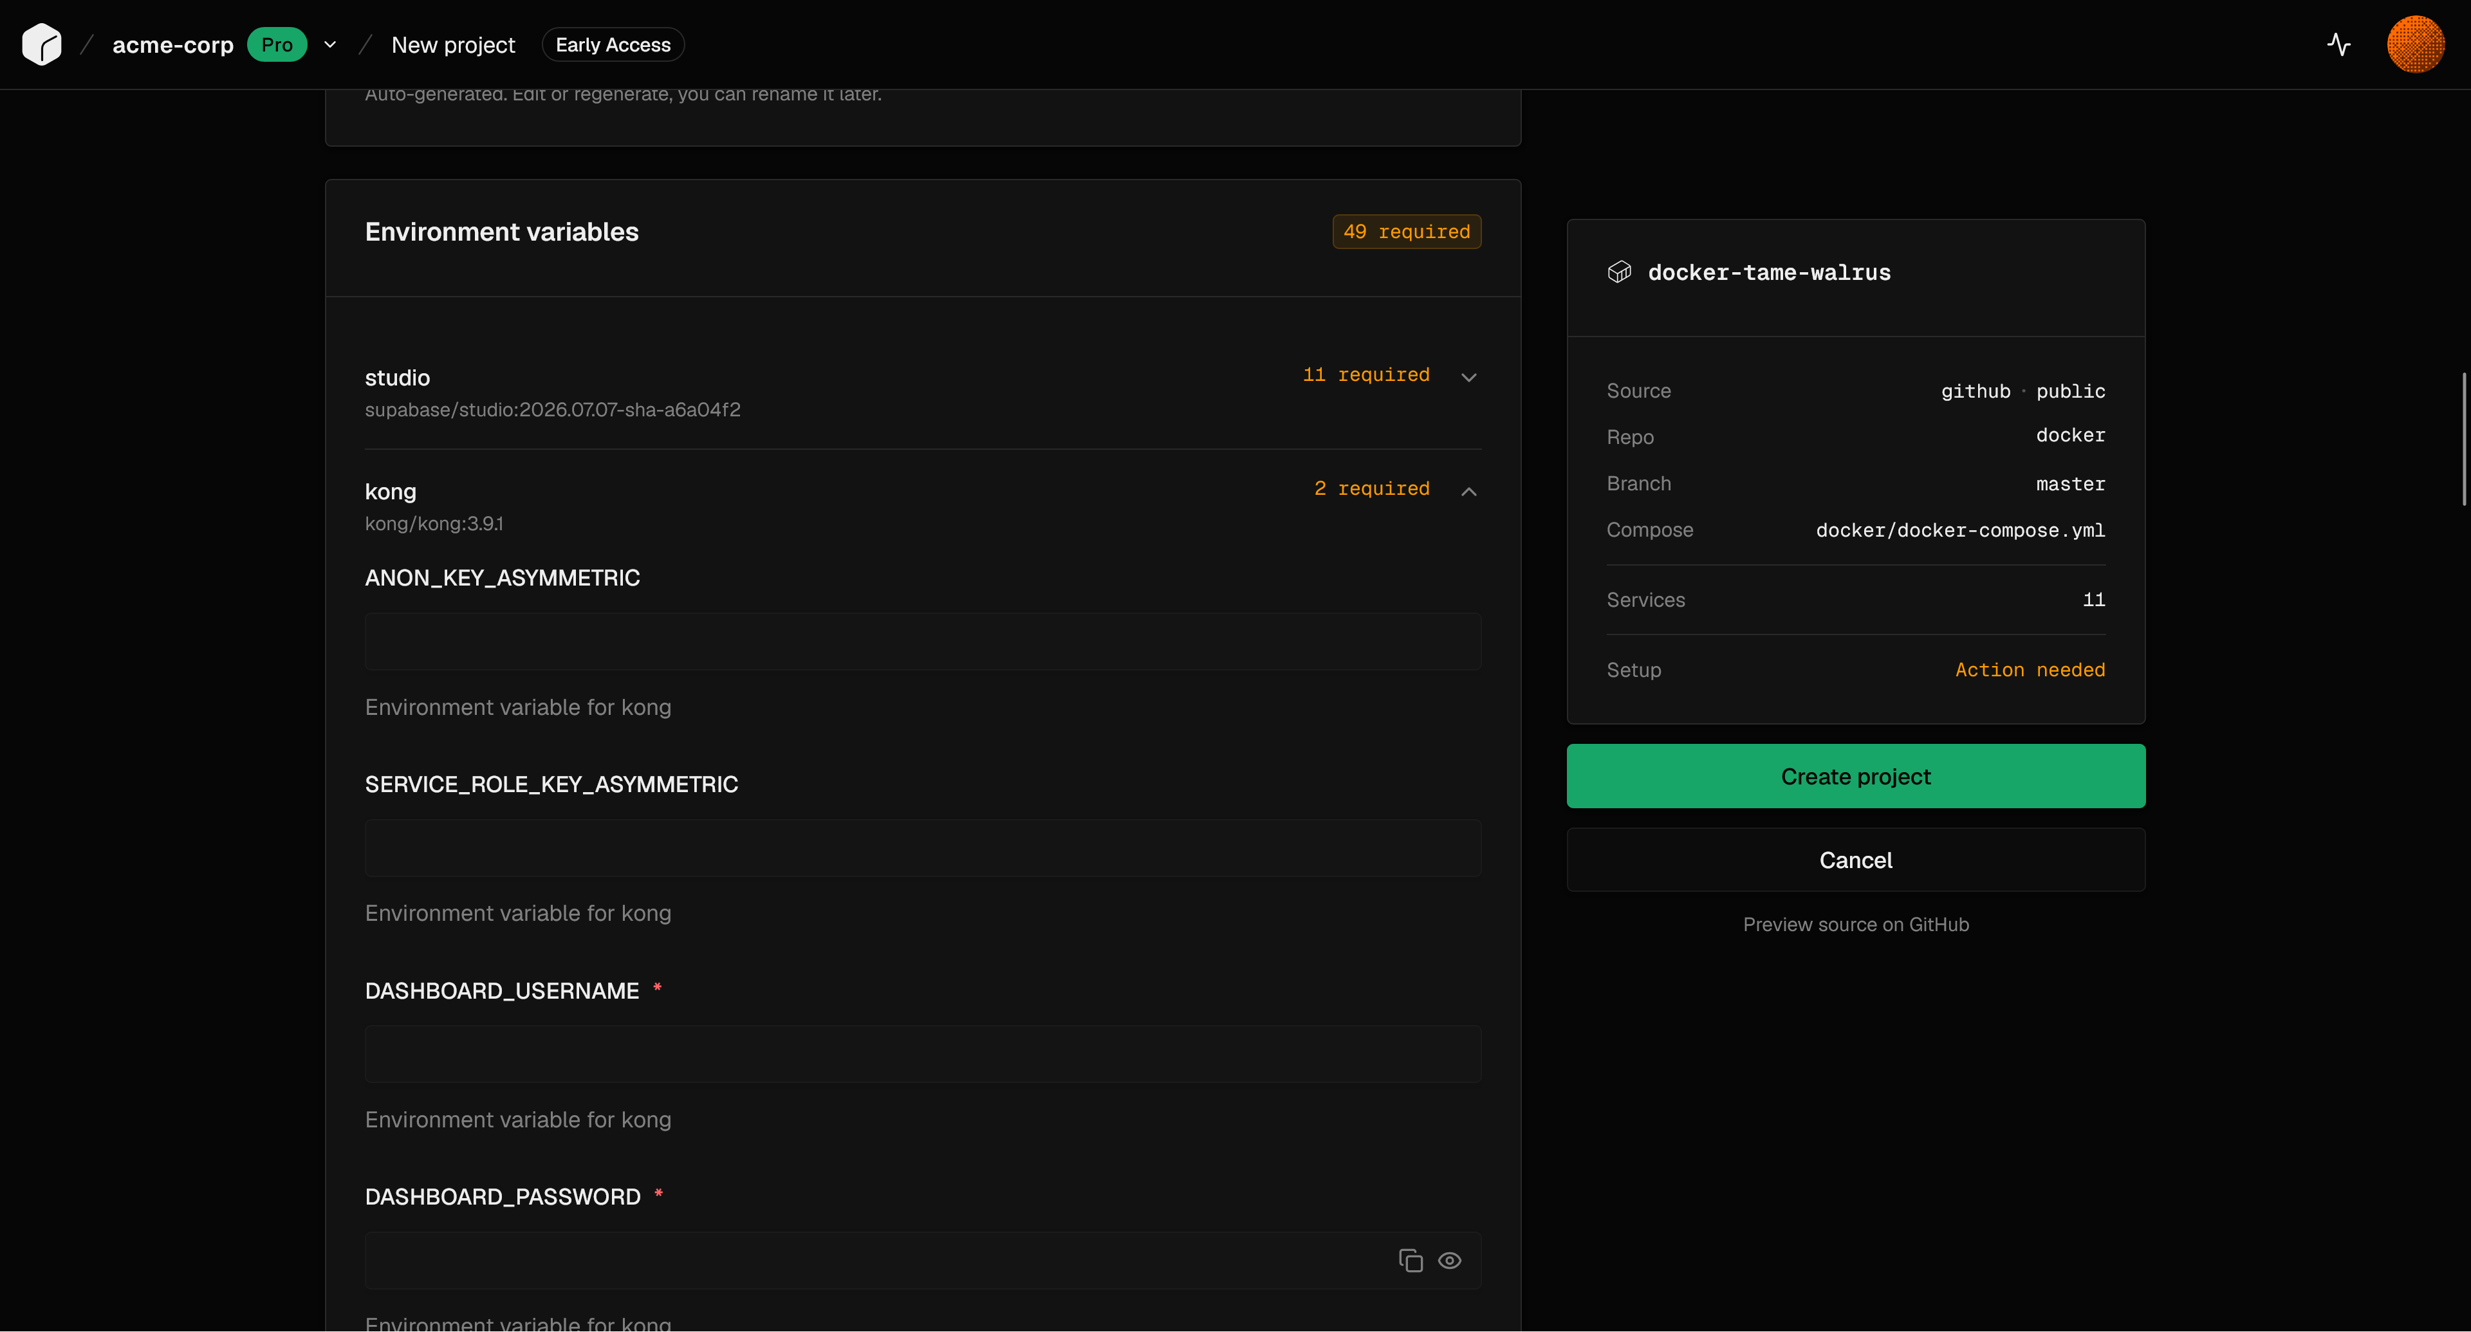Click the 2 required label for kong
2471x1332 pixels.
1372,489
